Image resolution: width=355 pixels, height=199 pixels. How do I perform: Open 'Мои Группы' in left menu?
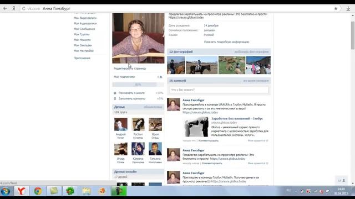(x=82, y=34)
